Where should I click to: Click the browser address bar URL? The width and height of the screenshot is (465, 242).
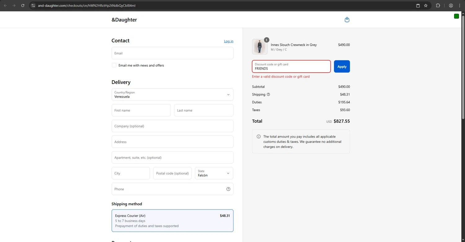click(86, 6)
